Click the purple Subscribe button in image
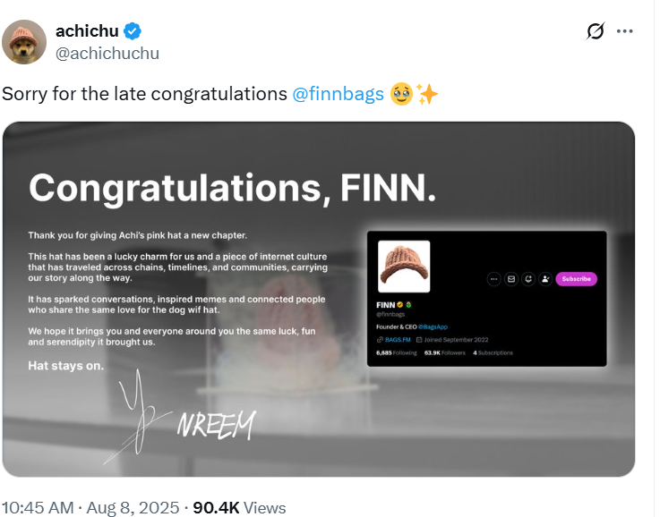This screenshot has width=660, height=517. [x=576, y=279]
